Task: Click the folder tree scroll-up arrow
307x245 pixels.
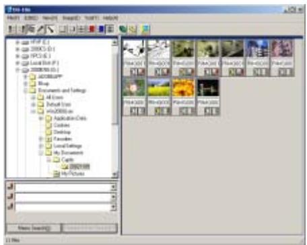Action: click(114, 42)
